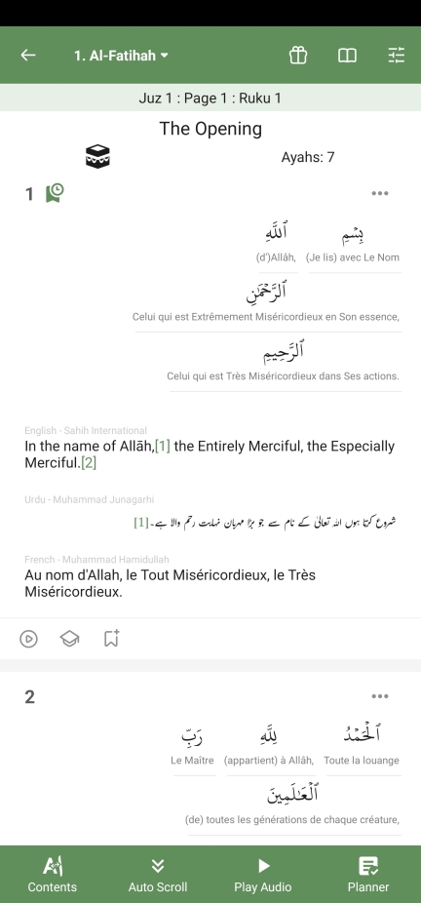Open the display settings sliders icon

point(397,56)
